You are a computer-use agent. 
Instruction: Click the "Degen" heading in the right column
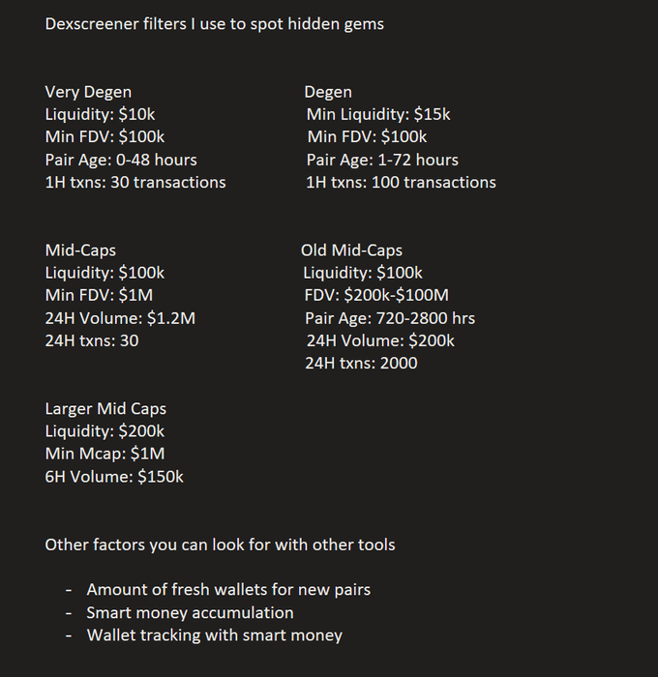pyautogui.click(x=328, y=92)
